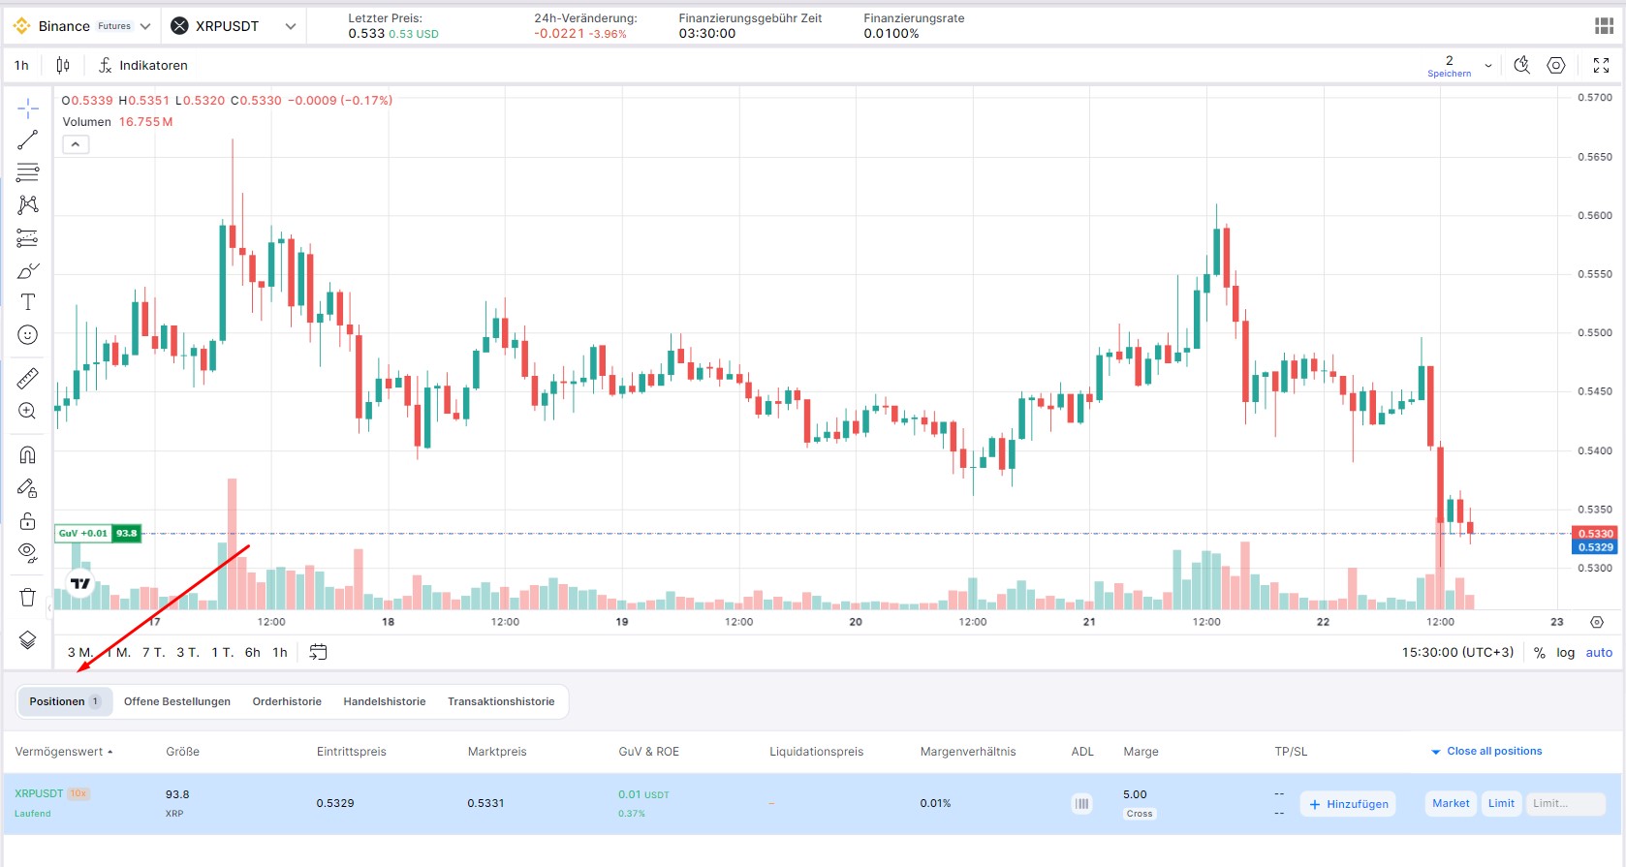Hide all drawings with eye icon
This screenshot has width=1626, height=867.
pyautogui.click(x=27, y=553)
